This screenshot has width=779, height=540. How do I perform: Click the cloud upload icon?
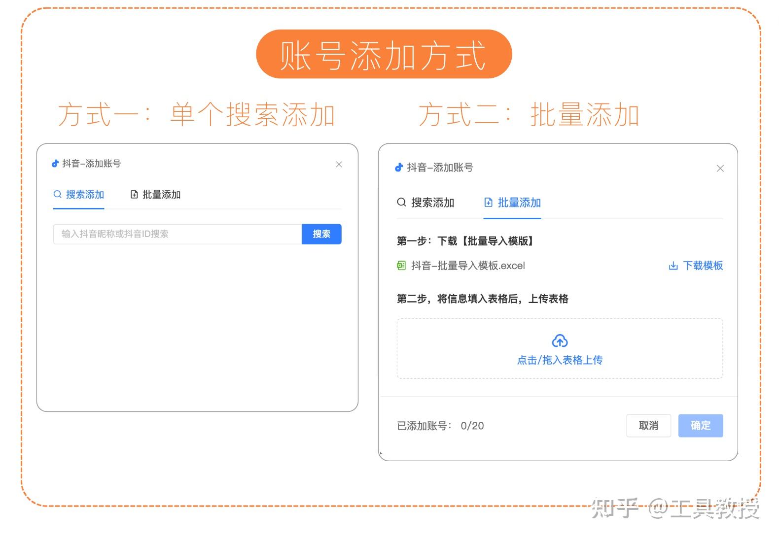[x=560, y=341]
